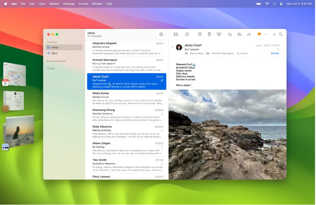Switch to the Contacts window in Stage Manager

pyautogui.click(x=14, y=101)
